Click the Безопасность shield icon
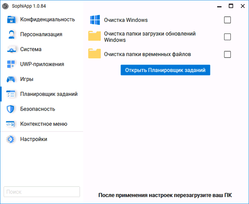Viewport: 249px width, 204px height. click(x=10, y=109)
